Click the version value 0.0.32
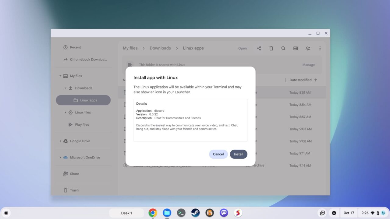 tap(153, 114)
